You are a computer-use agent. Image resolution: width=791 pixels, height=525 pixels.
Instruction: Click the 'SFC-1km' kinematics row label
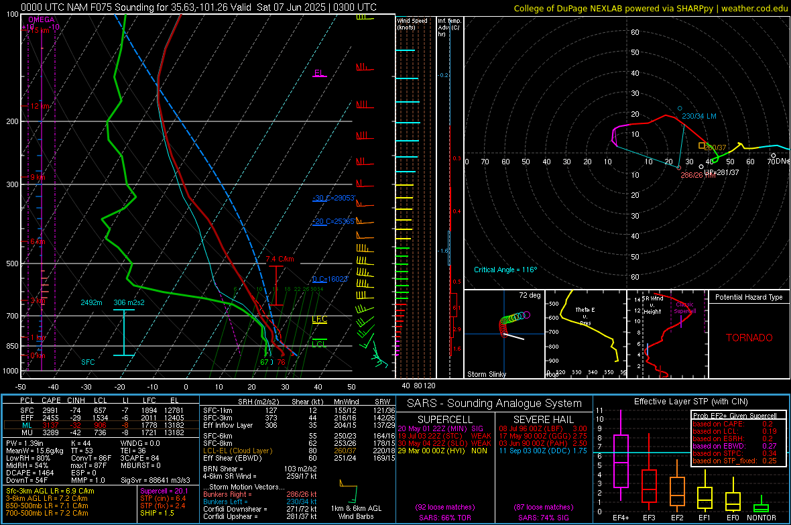[218, 410]
